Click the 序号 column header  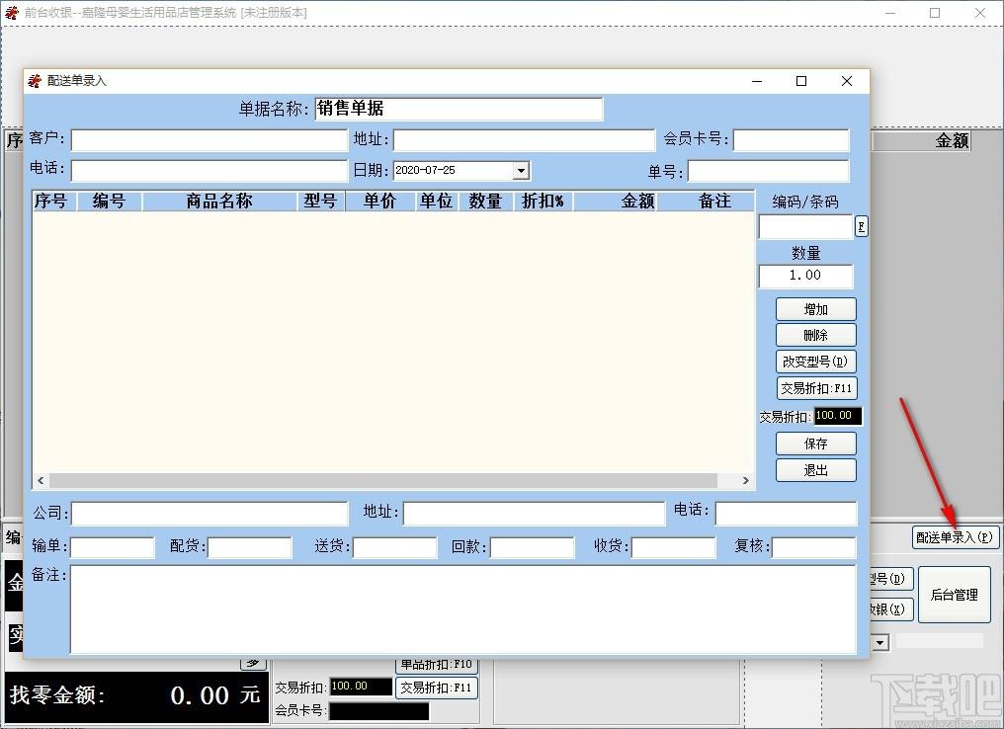coord(54,201)
